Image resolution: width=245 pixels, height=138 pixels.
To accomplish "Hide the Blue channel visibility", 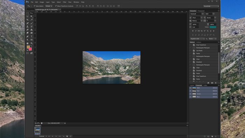I will pos(190,97).
